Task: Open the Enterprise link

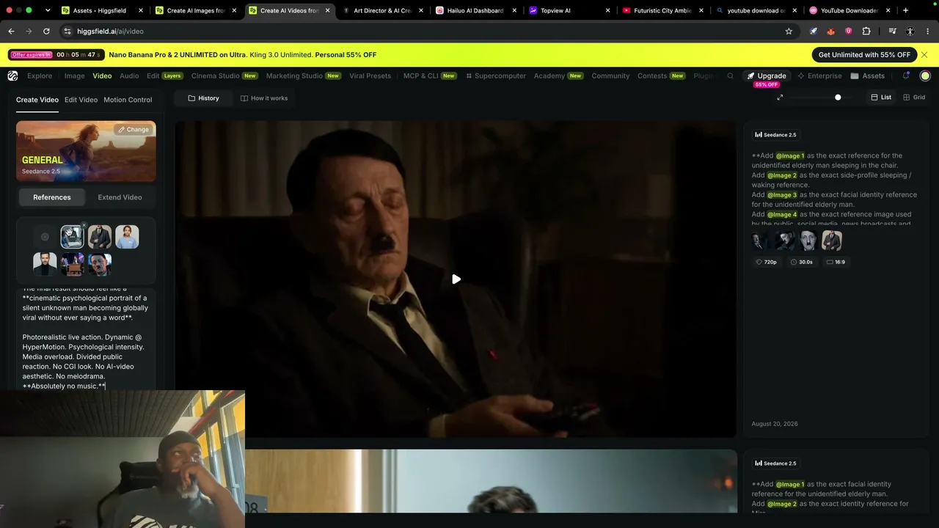Action: tap(819, 76)
